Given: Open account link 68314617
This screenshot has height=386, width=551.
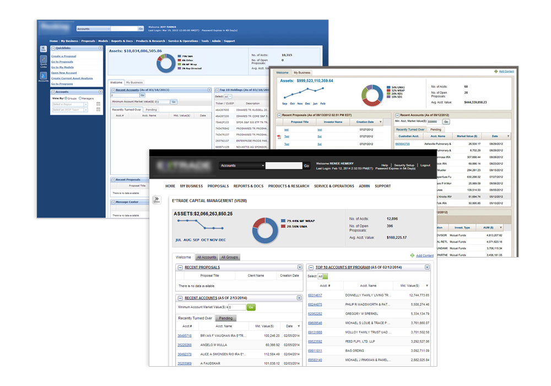Looking at the screenshot, I should 315,296.
